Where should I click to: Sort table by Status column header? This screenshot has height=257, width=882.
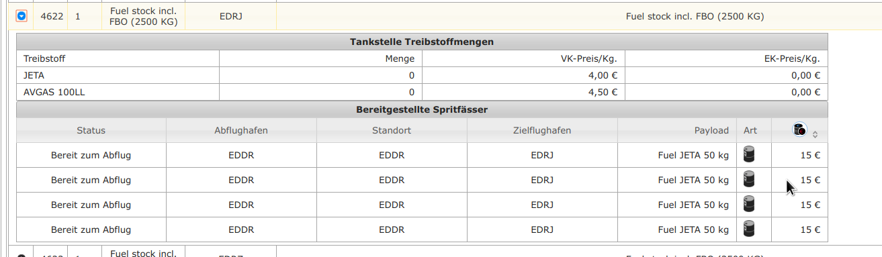[91, 130]
